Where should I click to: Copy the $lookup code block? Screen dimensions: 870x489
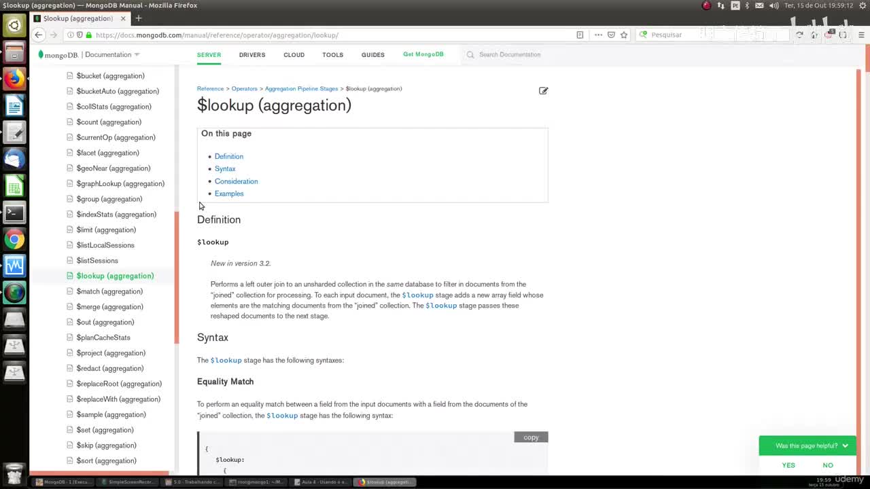[x=531, y=437]
